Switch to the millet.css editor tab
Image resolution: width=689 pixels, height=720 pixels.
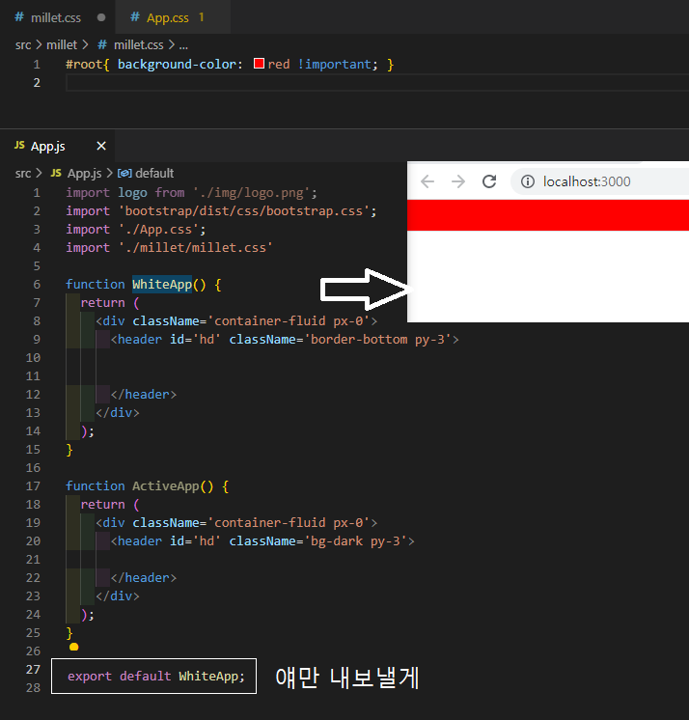(x=57, y=17)
